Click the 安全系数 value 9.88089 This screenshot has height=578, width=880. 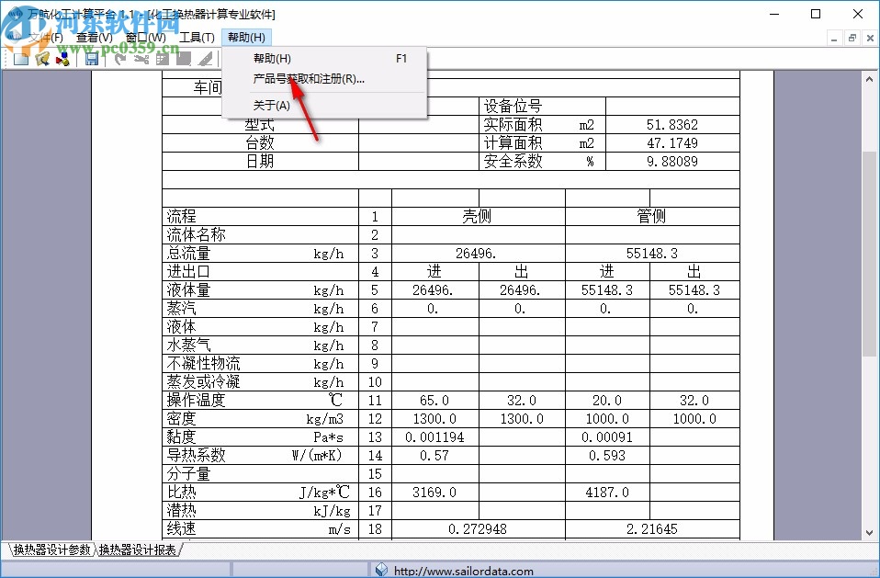[x=671, y=162]
